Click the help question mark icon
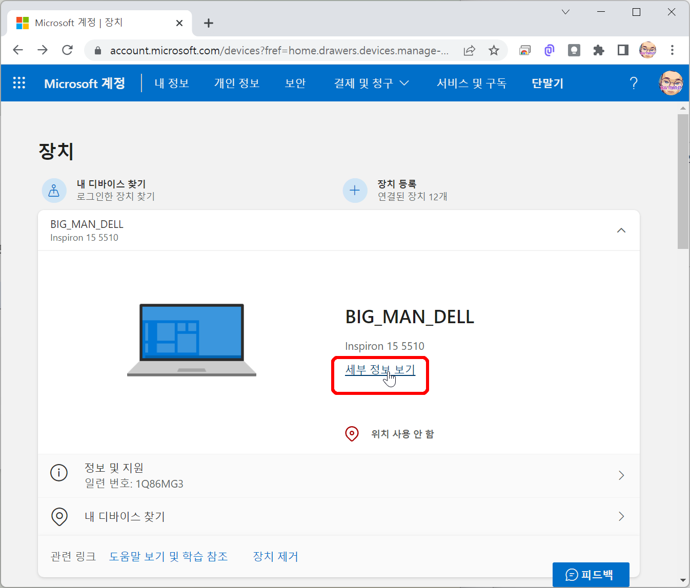Image resolution: width=690 pixels, height=588 pixels. pyautogui.click(x=634, y=83)
